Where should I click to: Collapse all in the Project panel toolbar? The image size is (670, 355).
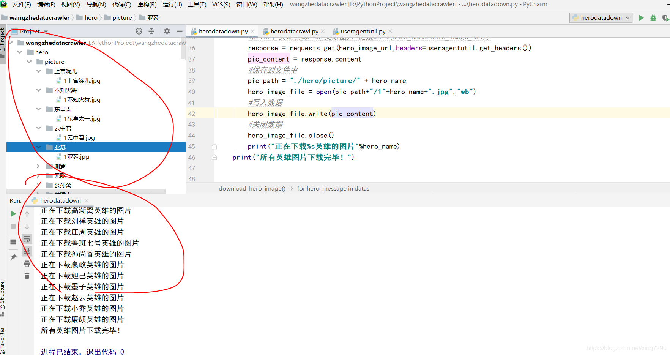(151, 31)
